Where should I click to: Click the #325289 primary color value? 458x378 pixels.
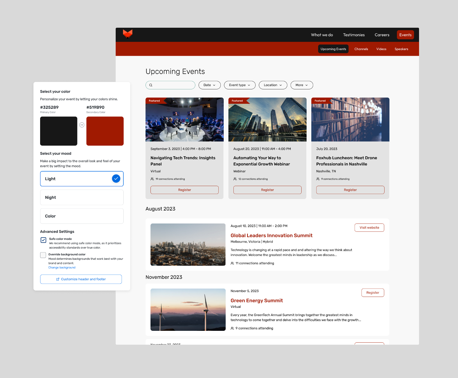coord(49,107)
